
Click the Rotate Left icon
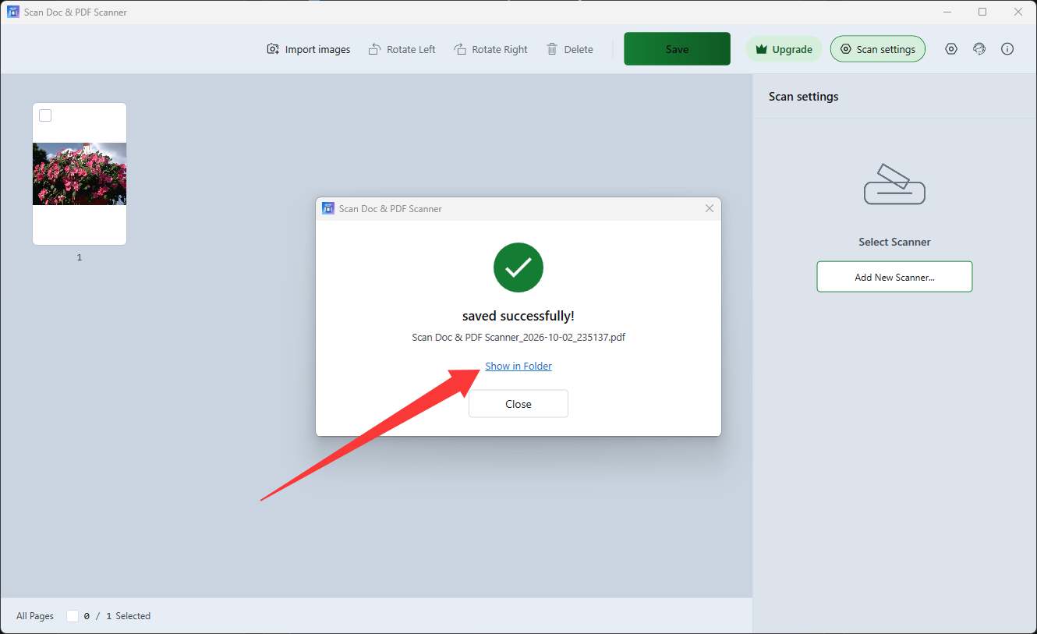[374, 49]
